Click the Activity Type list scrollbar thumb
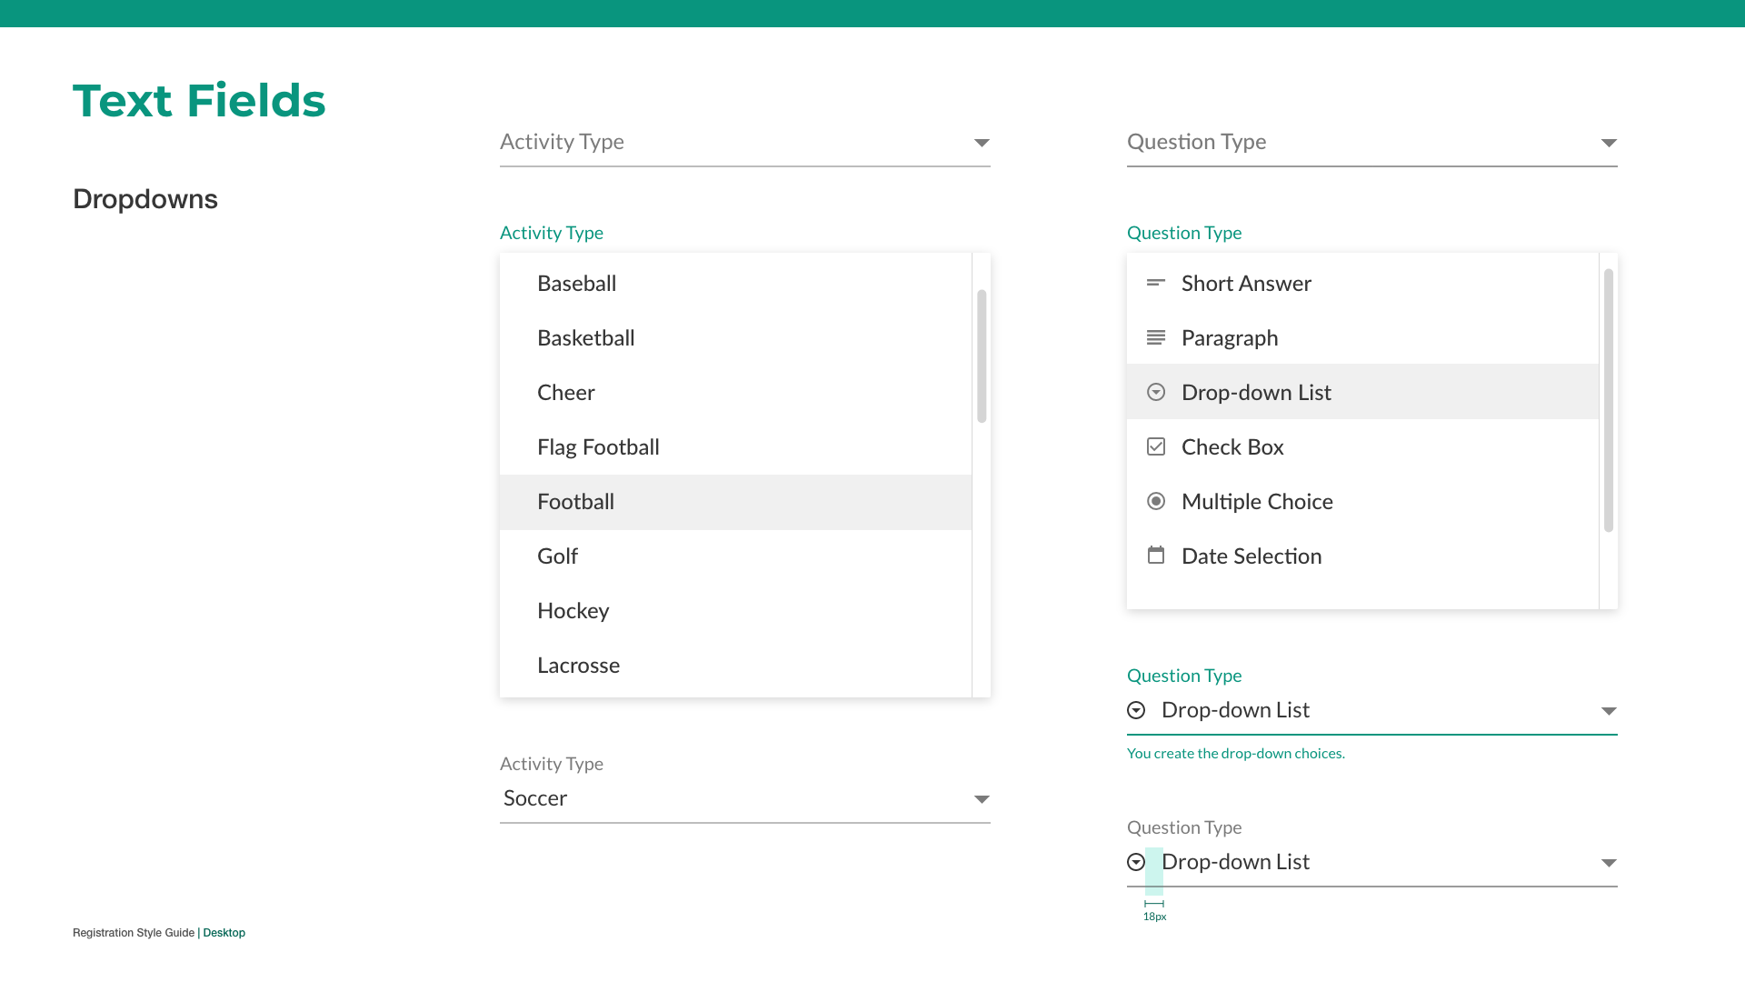1745x982 pixels. (982, 356)
